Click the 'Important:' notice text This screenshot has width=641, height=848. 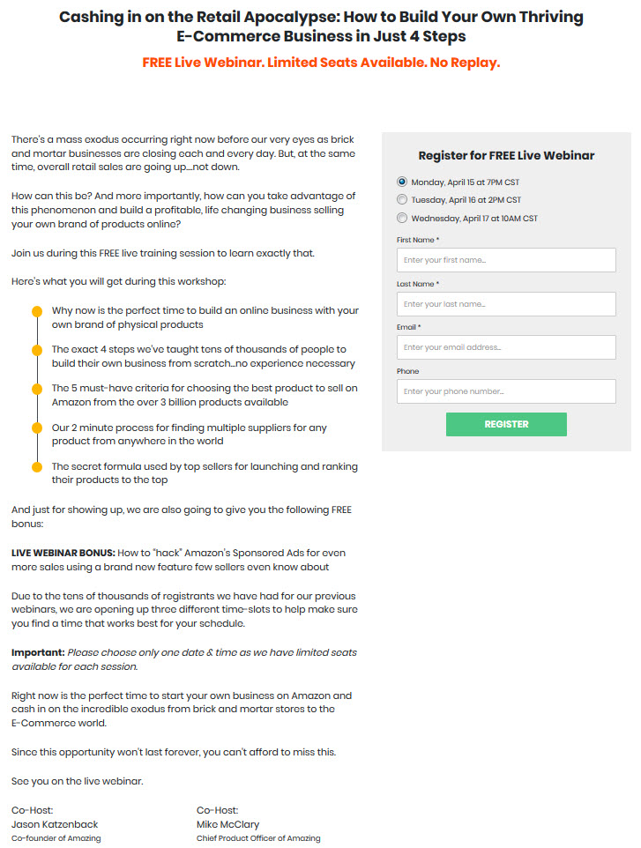point(38,652)
